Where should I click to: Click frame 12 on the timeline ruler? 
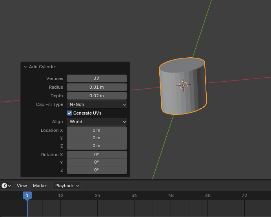pos(61,195)
